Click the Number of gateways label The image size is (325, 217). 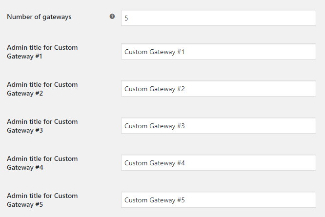coord(39,17)
